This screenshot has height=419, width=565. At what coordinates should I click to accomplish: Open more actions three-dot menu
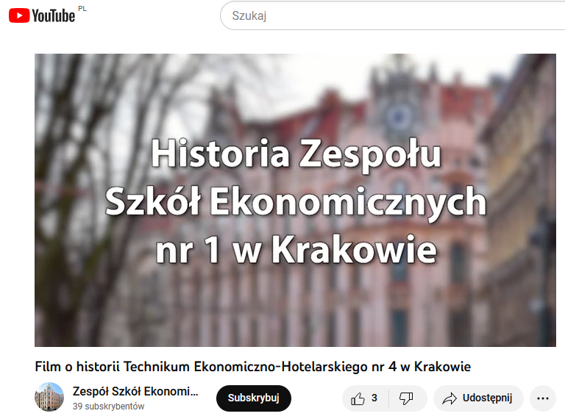click(543, 398)
